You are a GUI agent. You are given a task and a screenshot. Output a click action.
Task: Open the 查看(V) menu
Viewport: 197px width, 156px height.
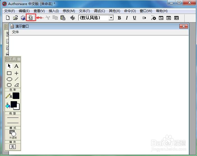[39, 11]
